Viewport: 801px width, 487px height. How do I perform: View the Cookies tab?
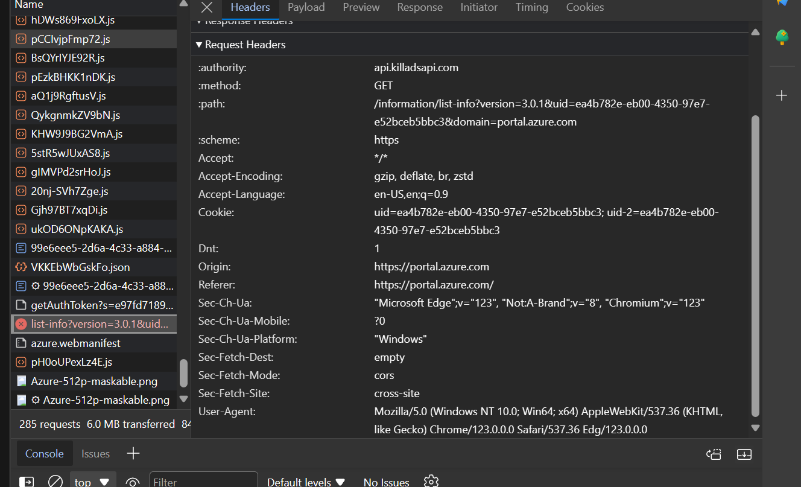tap(585, 7)
